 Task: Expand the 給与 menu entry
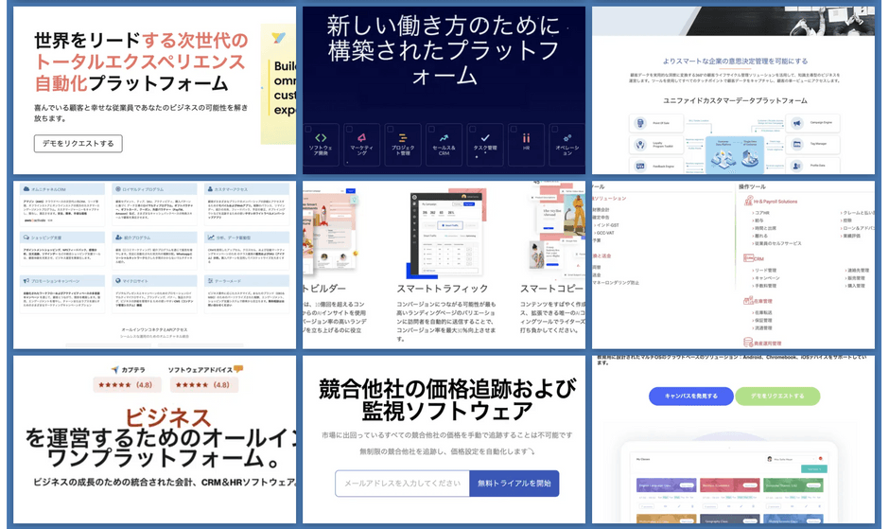[758, 220]
